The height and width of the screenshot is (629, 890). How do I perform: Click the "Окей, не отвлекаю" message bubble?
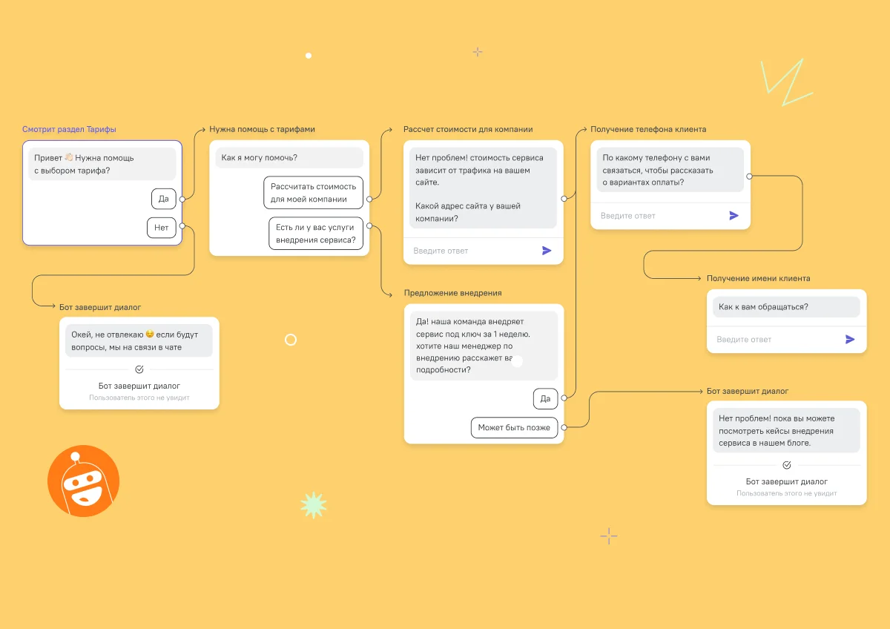click(x=139, y=340)
